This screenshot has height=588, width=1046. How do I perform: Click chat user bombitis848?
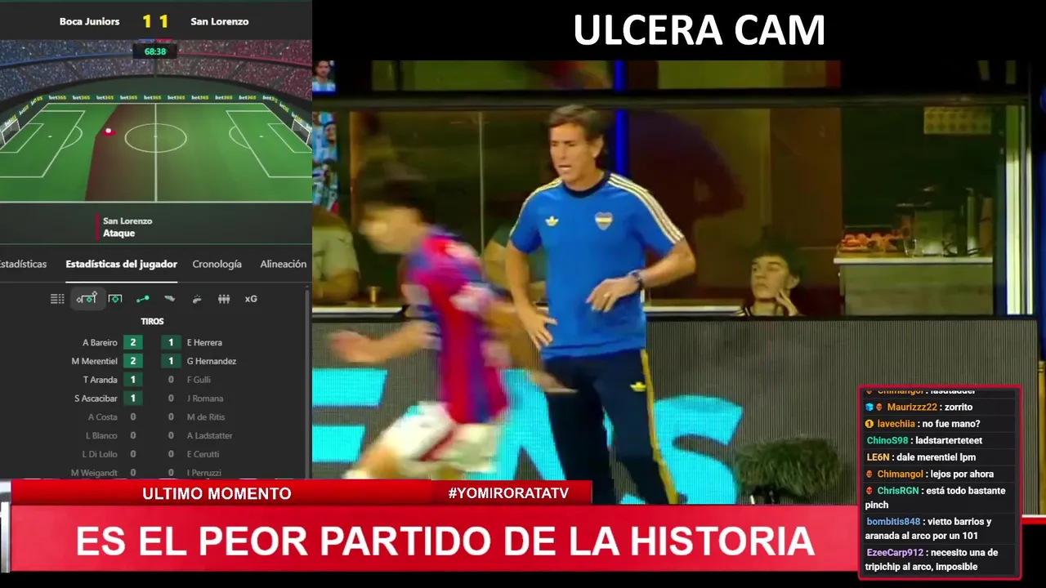893,521
